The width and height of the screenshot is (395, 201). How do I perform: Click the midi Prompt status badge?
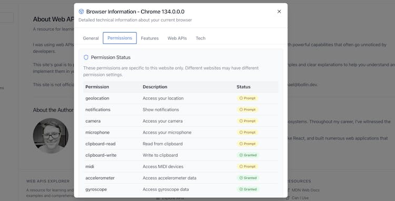pyautogui.click(x=248, y=167)
